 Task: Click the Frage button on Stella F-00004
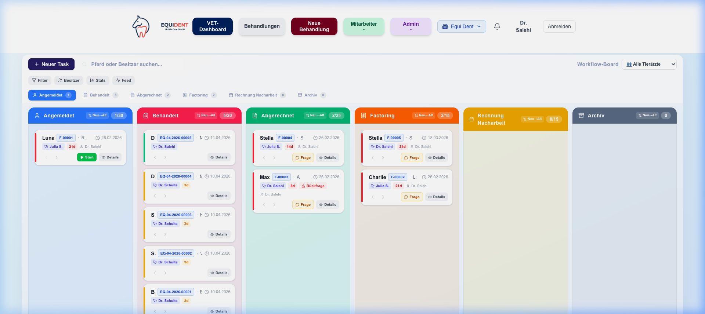point(303,158)
